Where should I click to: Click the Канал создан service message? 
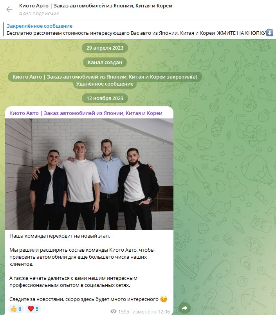click(x=105, y=62)
